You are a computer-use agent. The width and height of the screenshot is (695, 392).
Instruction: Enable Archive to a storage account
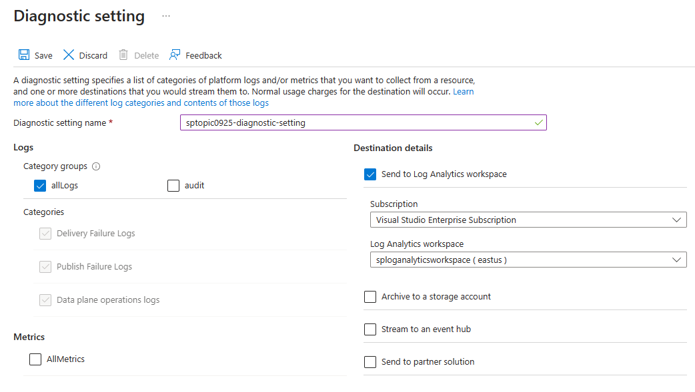(x=370, y=296)
